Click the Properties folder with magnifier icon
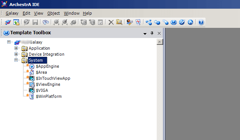Viewport: 240px width, 140px height. click(x=119, y=22)
